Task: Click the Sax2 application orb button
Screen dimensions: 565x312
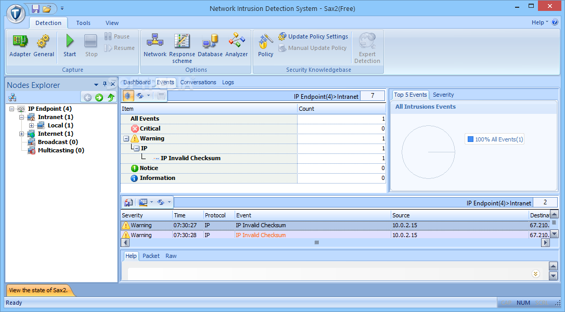Action: click(x=16, y=14)
